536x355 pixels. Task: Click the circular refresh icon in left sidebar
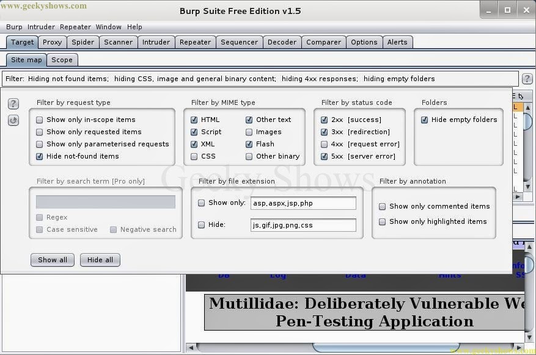(13, 120)
